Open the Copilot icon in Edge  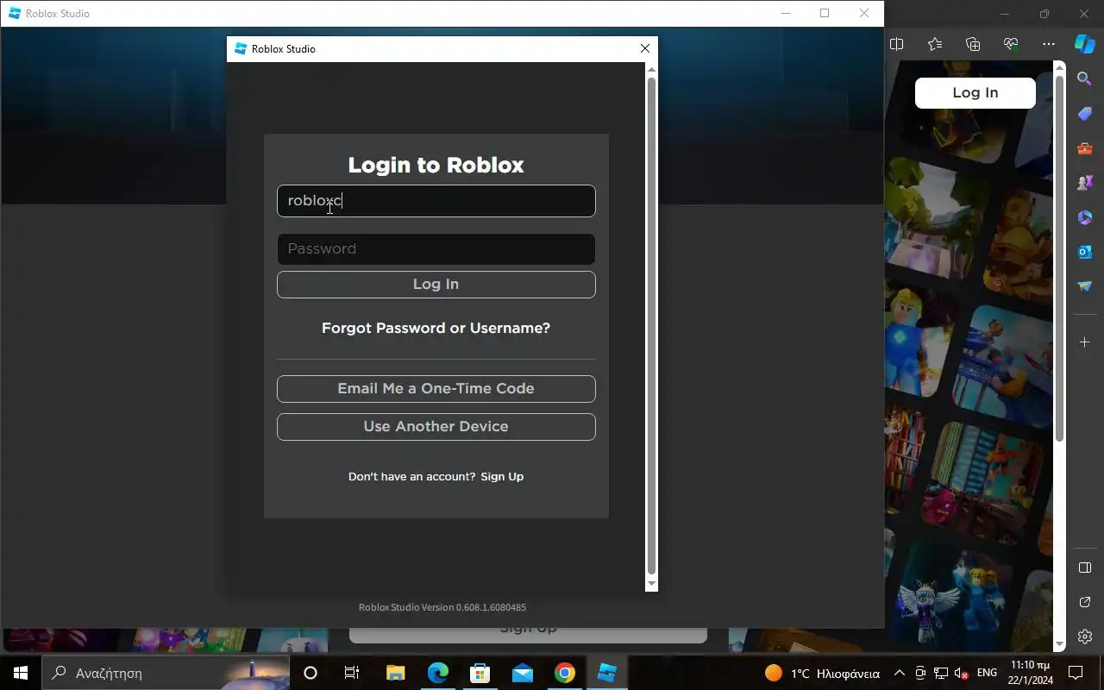click(x=1085, y=44)
